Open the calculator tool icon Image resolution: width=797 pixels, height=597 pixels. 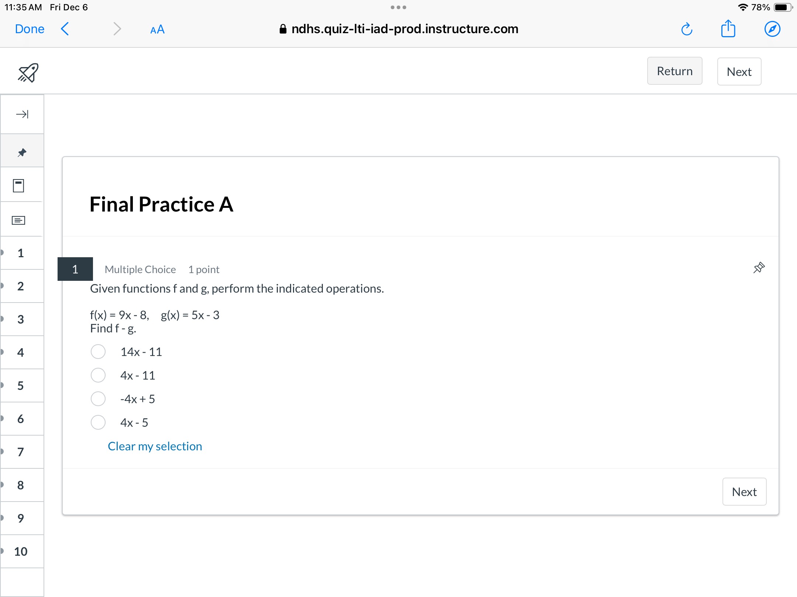18,186
